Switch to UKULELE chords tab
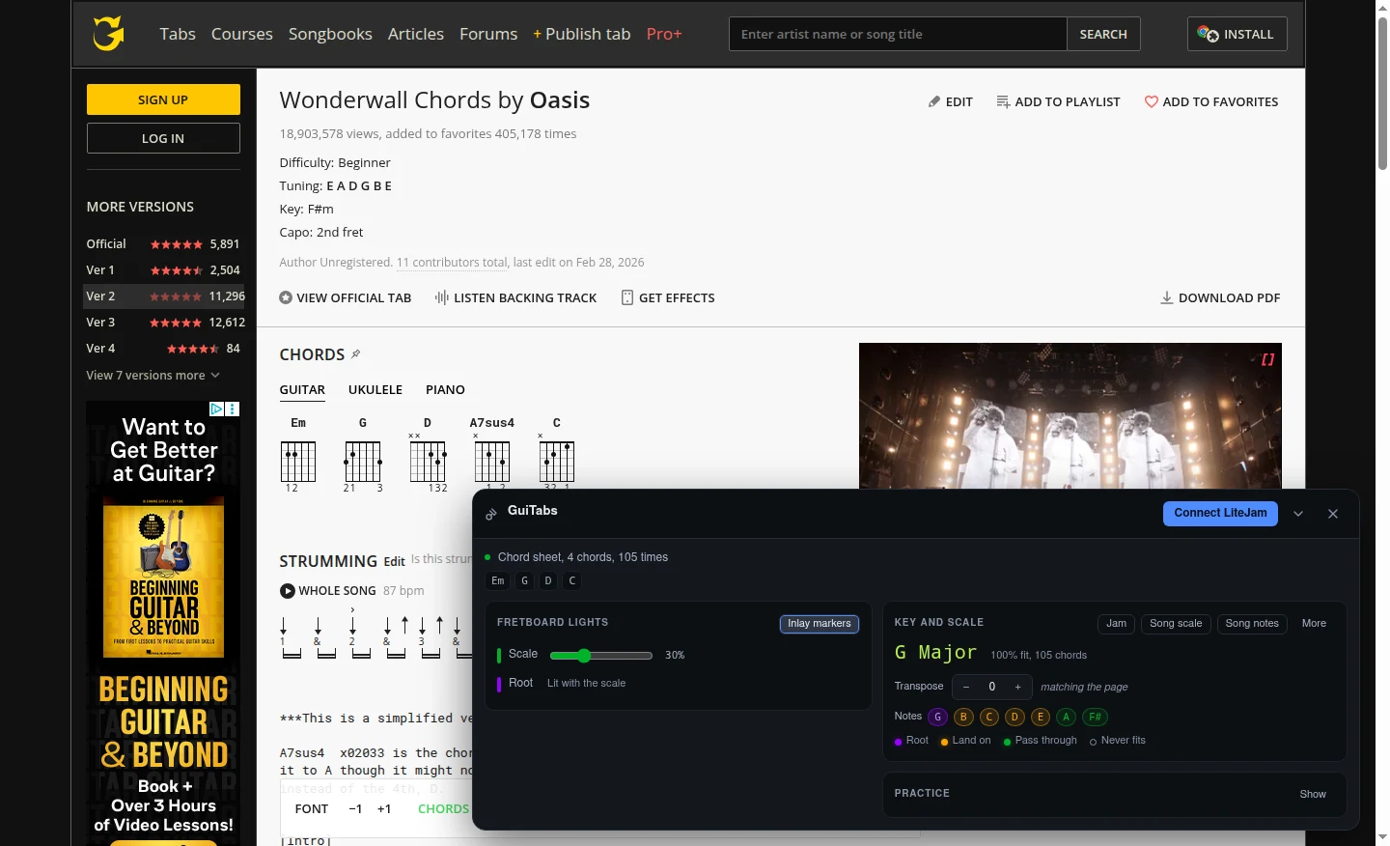 375,390
